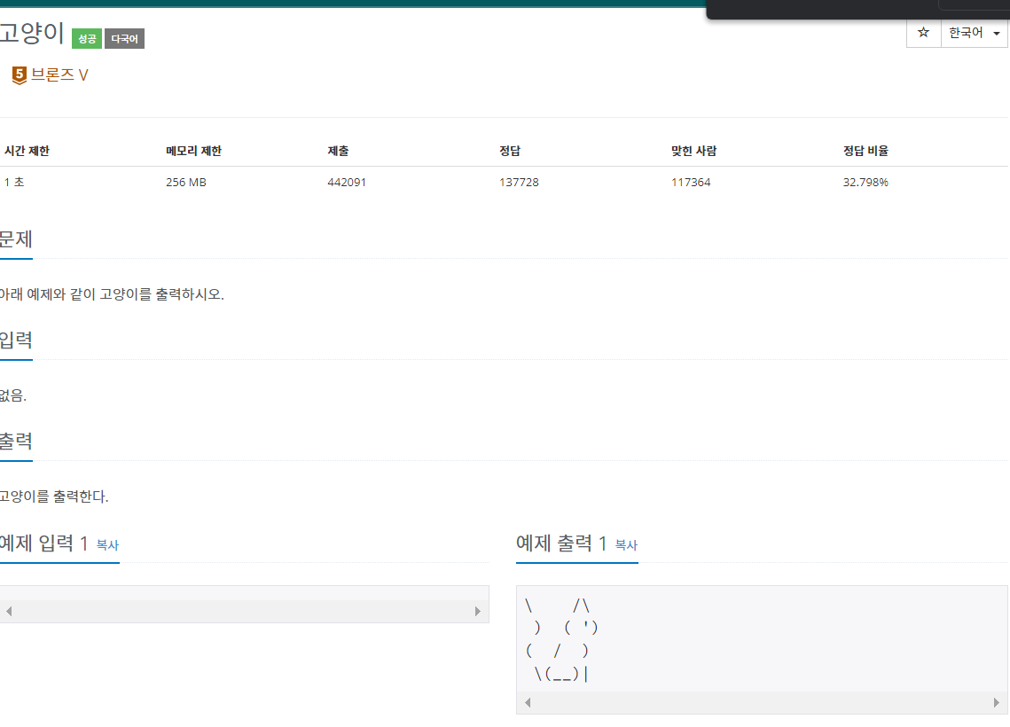Click the 고양이 problem title
Viewport: 1010px width, 727px height.
(32, 34)
